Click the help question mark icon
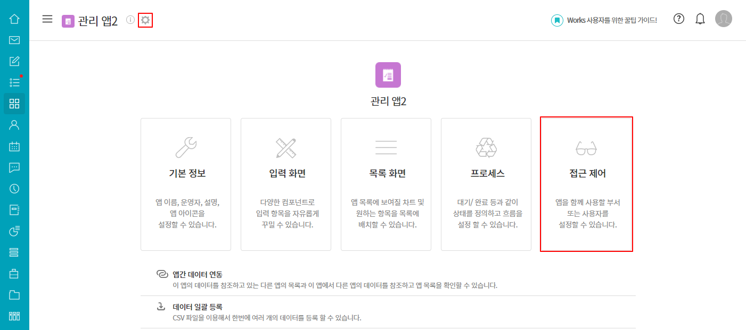Screen dimensions: 746x330 679,19
